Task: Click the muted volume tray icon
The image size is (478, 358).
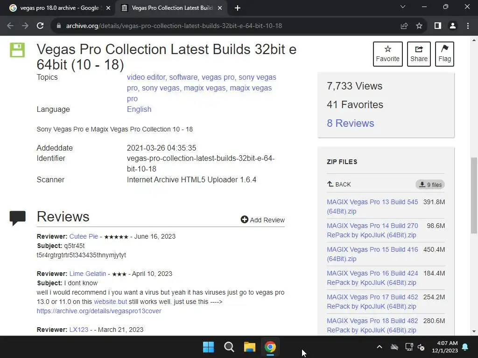Action: [x=422, y=347]
